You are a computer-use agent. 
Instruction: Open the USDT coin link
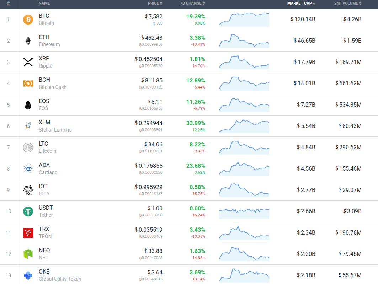46,208
